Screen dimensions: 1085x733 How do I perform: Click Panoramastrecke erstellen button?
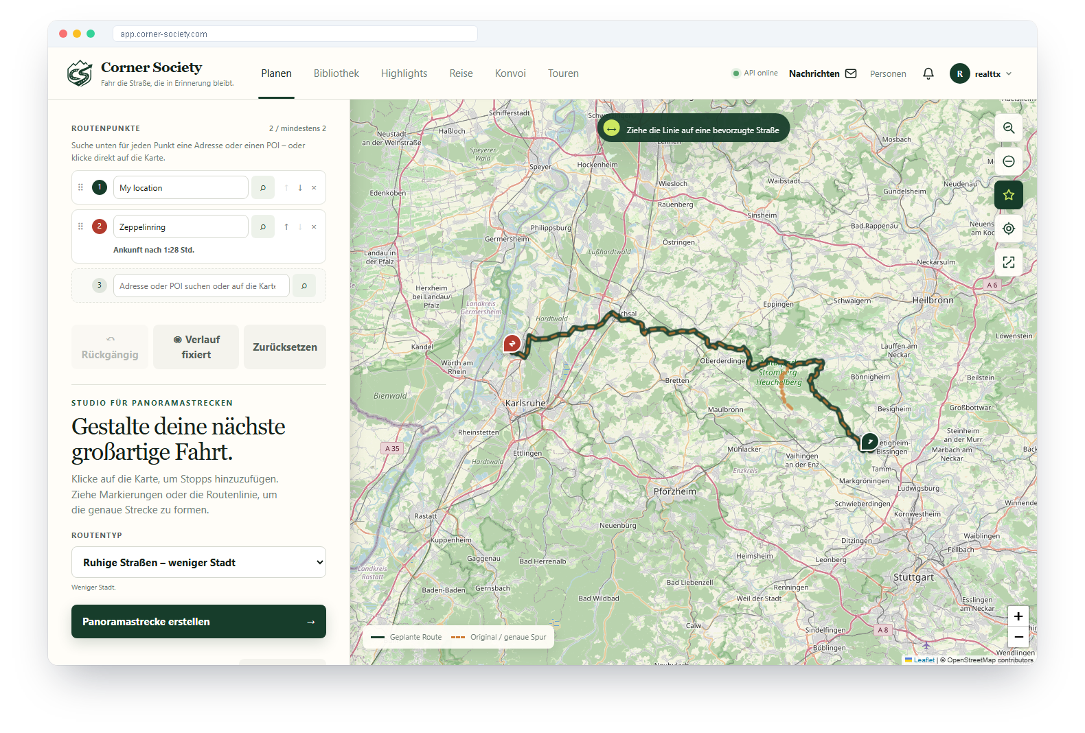[198, 621]
